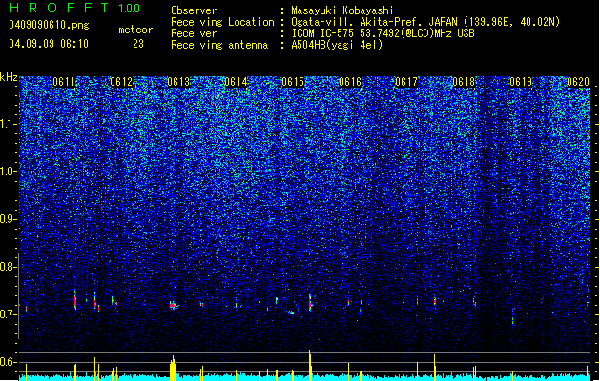Click the 0615 time marker
Screen dimensions: 600x381
(293, 82)
